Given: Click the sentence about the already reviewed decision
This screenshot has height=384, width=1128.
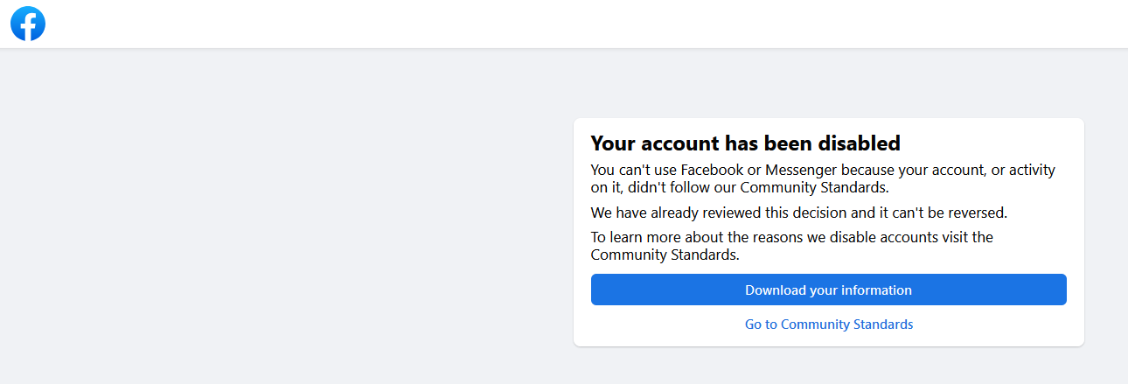Looking at the screenshot, I should click(799, 213).
